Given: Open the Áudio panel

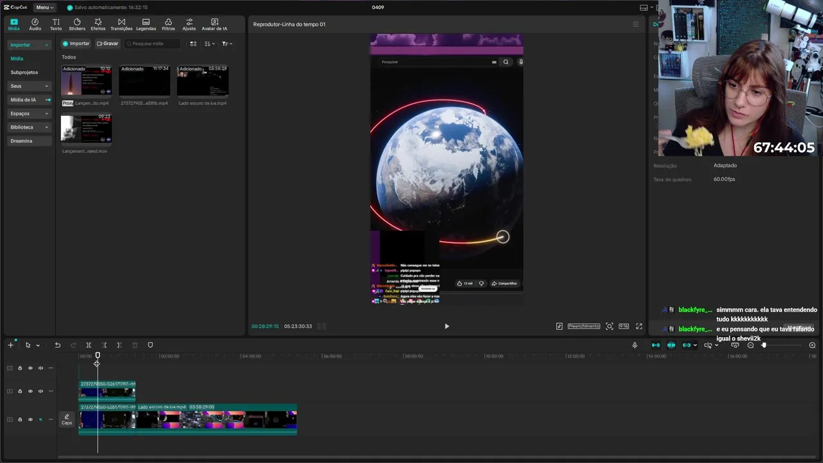Looking at the screenshot, I should [35, 24].
